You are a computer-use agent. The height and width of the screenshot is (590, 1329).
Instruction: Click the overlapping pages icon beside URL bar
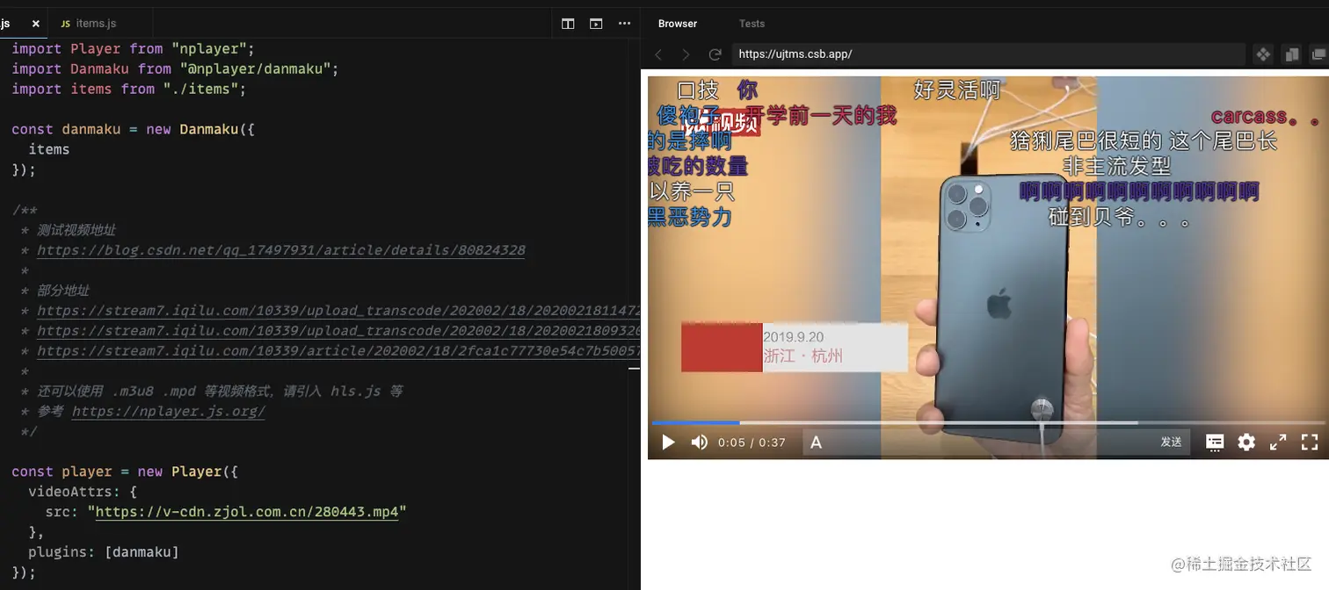(x=1291, y=54)
